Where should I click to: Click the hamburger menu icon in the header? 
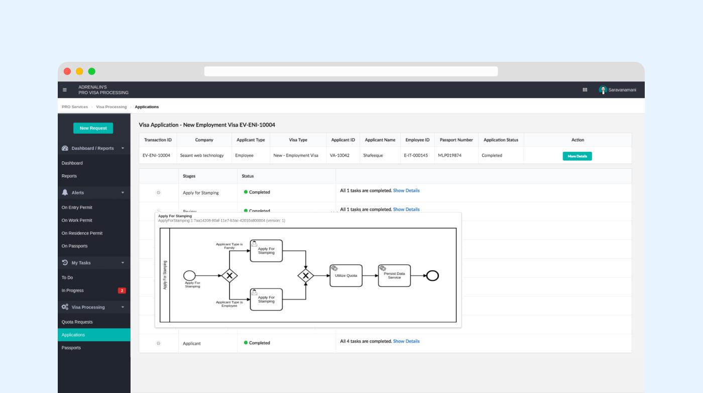[65, 90]
